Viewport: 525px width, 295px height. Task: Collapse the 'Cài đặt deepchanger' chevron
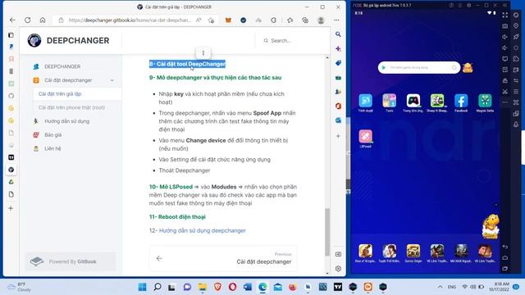pos(112,80)
